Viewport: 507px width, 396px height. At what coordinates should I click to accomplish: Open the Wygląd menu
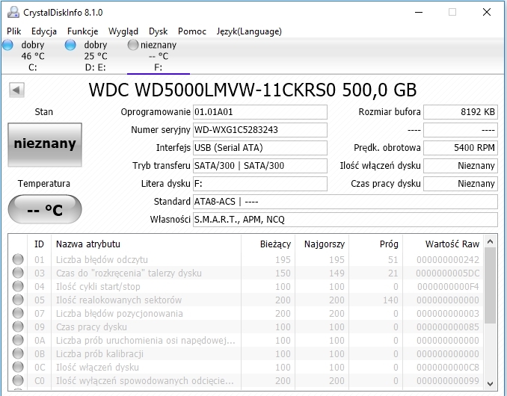point(123,31)
